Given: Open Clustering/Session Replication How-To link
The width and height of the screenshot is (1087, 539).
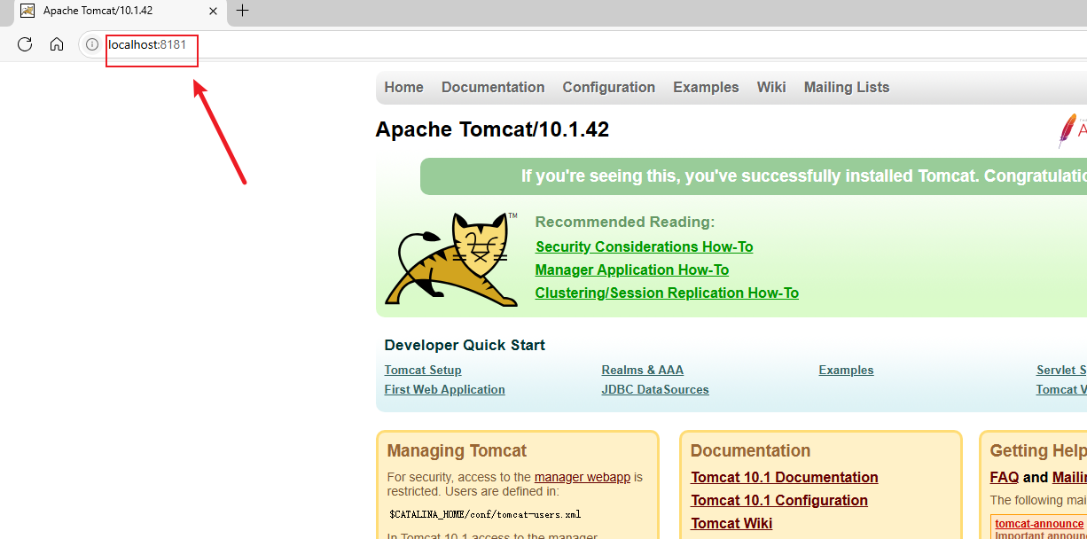Looking at the screenshot, I should pyautogui.click(x=667, y=293).
